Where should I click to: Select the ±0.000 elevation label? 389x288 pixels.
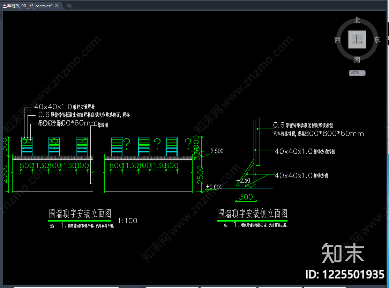coord(214,187)
